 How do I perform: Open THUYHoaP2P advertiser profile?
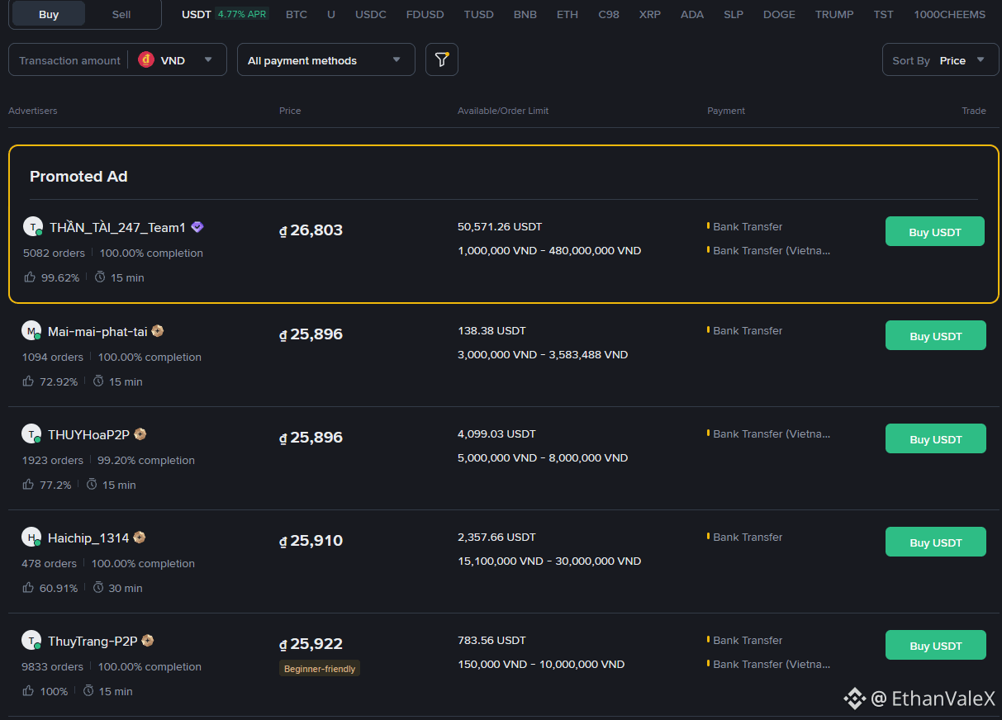coord(88,434)
